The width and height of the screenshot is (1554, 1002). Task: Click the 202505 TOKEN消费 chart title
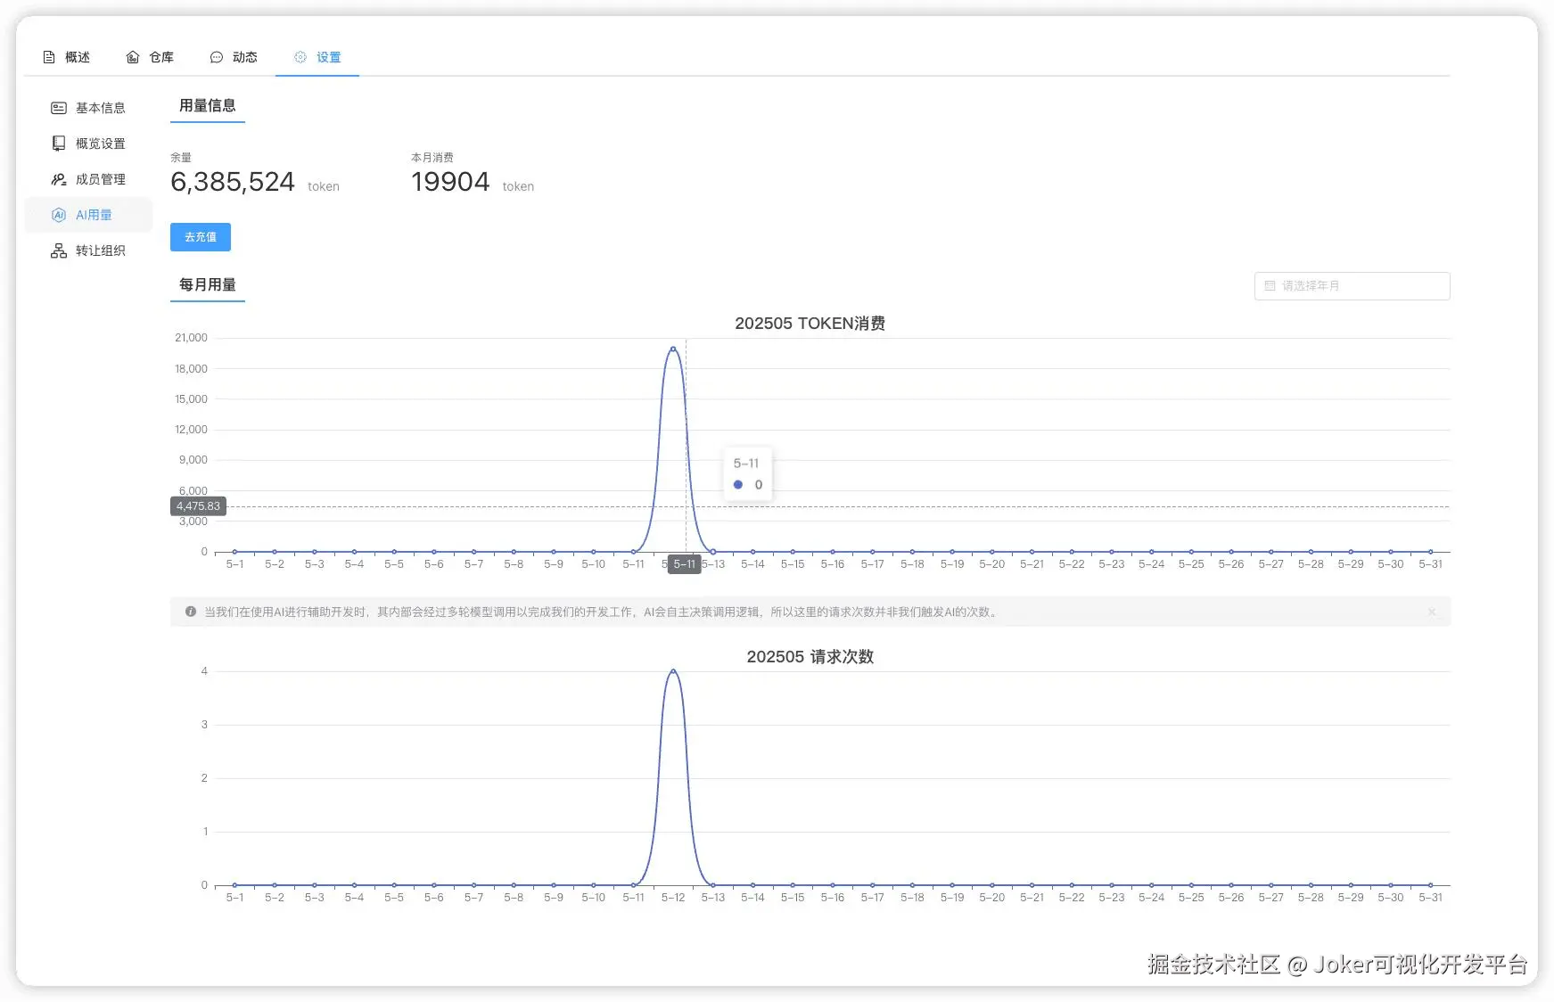810,324
